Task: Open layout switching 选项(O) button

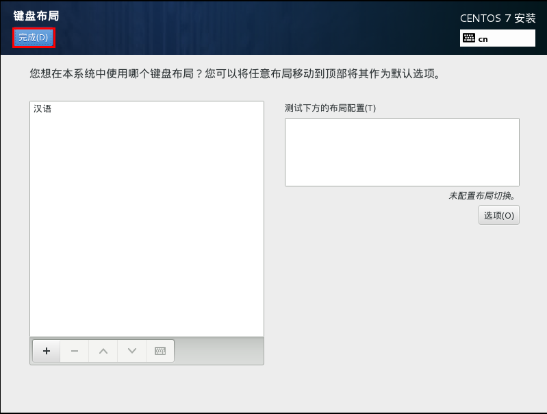Action: pos(499,215)
